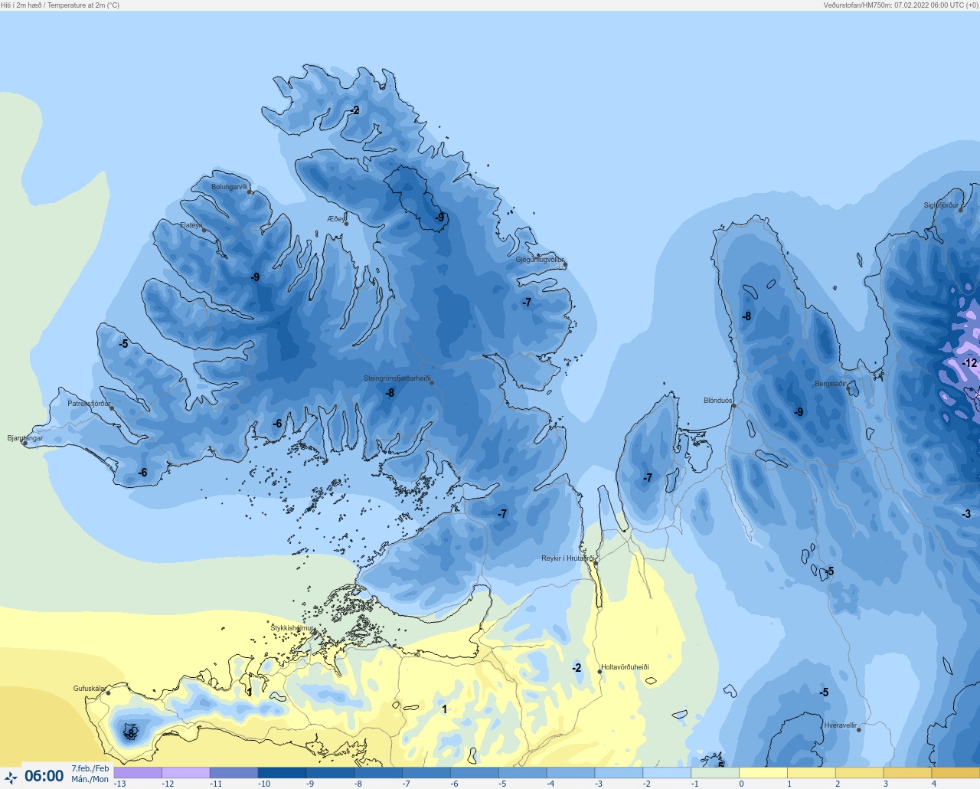
Task: Click the 06:00 forecast time label
Action: pyautogui.click(x=44, y=776)
